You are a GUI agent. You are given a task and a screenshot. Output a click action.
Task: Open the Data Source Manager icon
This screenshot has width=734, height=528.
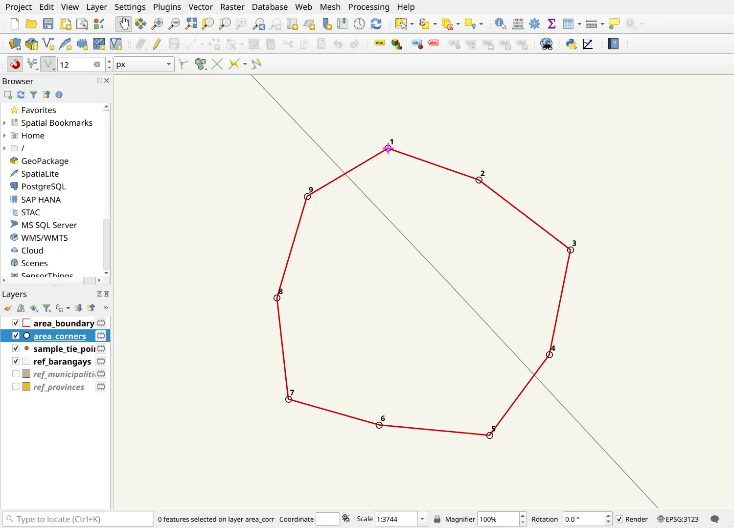tap(15, 44)
